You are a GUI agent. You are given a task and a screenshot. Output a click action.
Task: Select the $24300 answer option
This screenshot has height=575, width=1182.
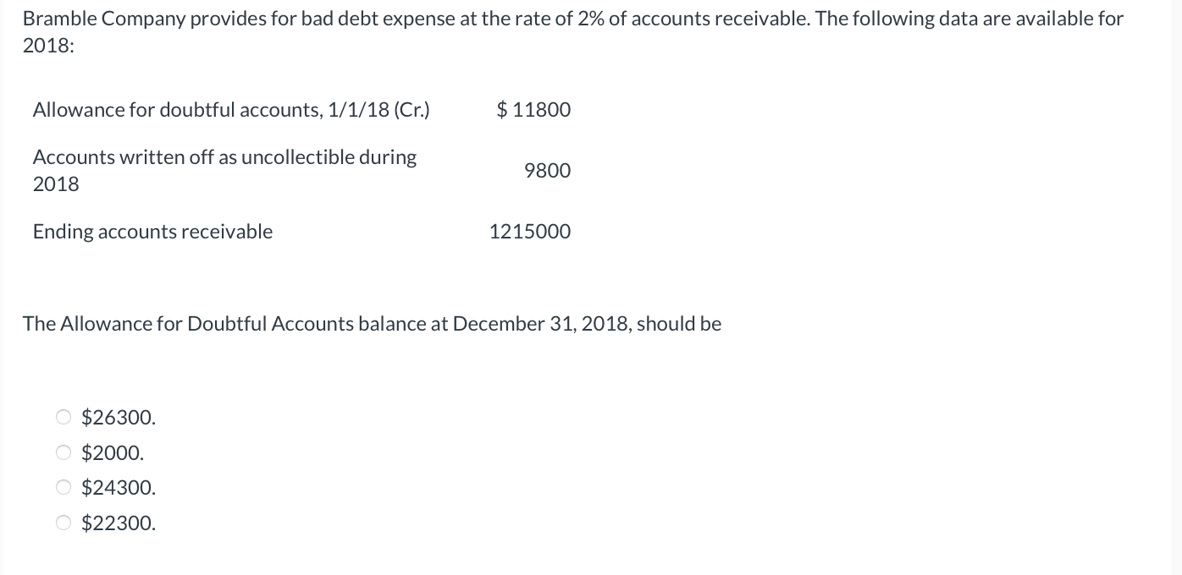point(64,487)
